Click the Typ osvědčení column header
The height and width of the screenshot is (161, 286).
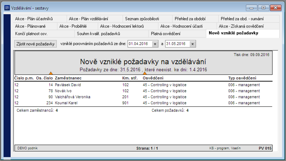242,78
